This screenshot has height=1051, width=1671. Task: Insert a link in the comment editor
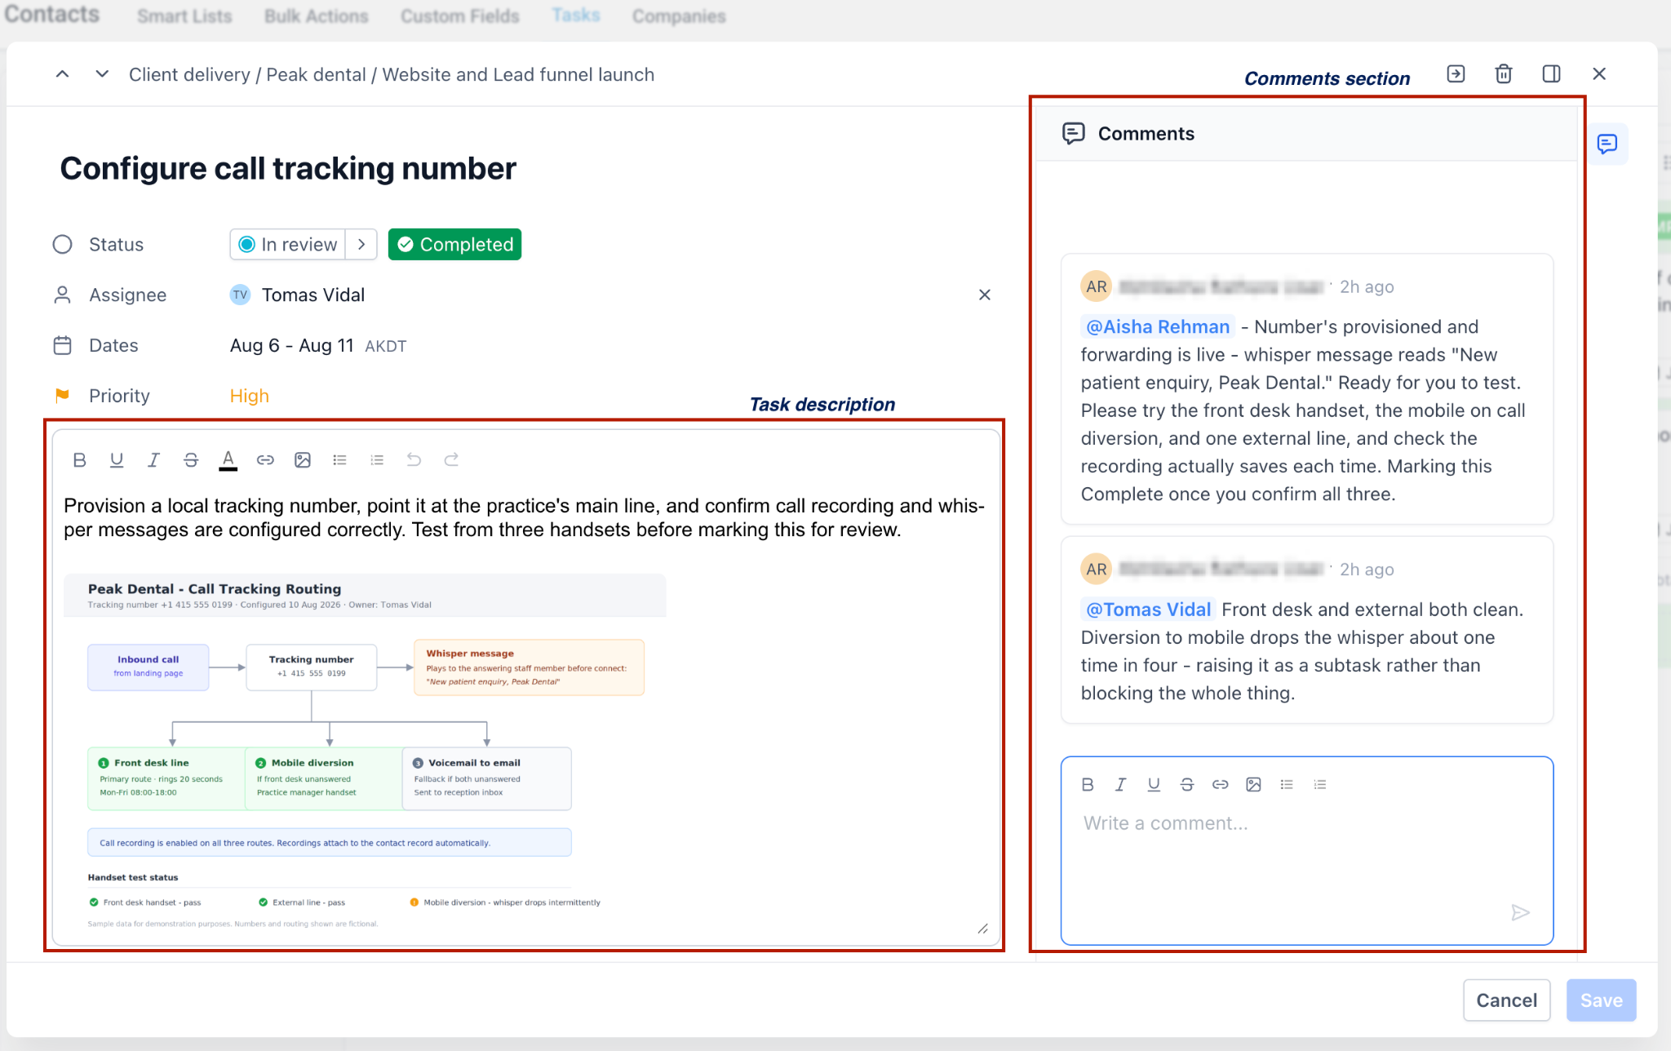pyautogui.click(x=1221, y=785)
